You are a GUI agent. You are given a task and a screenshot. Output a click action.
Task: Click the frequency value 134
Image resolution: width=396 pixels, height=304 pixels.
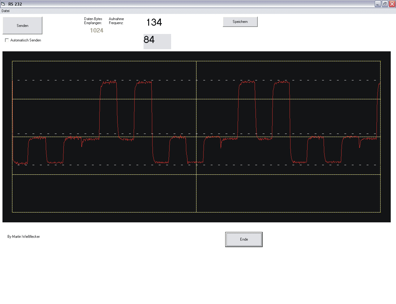[154, 22]
